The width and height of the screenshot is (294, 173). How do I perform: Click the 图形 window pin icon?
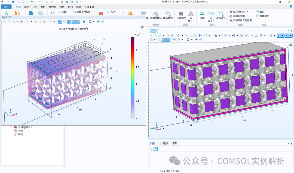click(x=292, y=31)
